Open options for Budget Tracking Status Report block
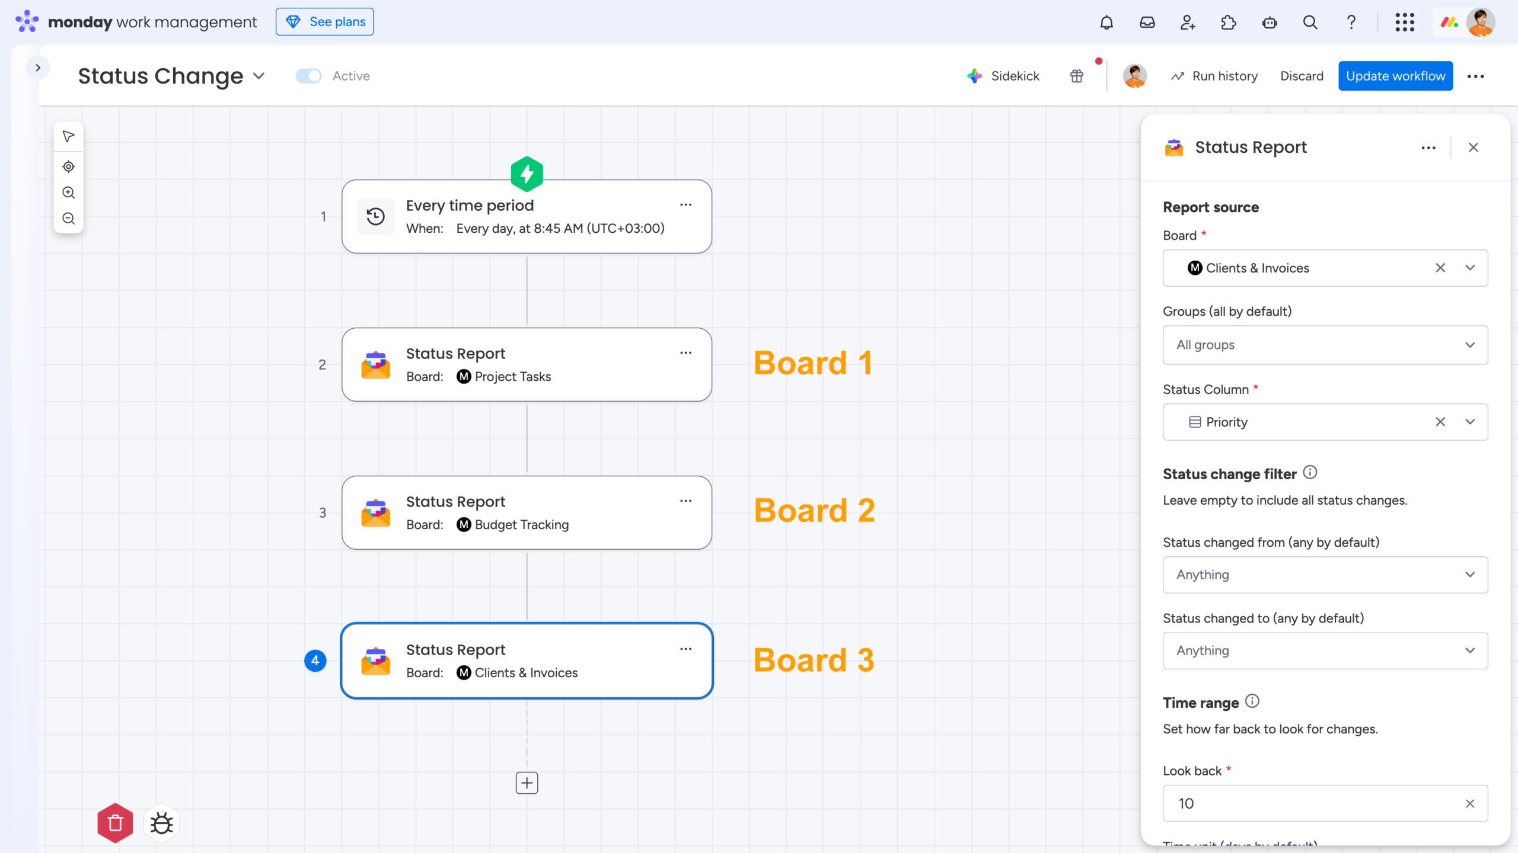 coord(686,501)
